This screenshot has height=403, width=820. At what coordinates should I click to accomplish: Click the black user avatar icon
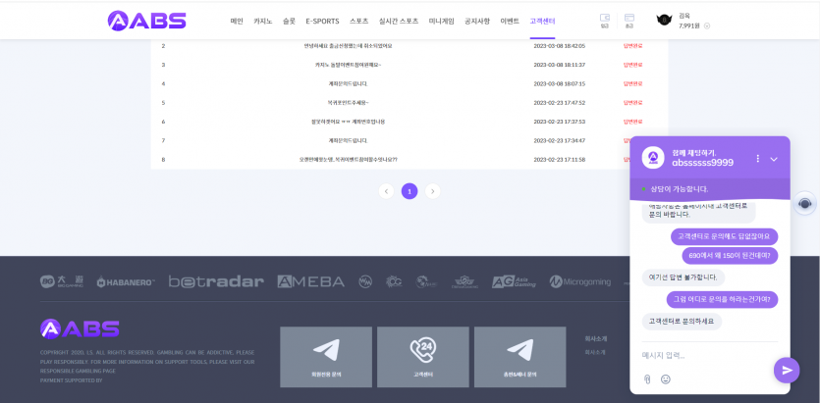pyautogui.click(x=664, y=21)
